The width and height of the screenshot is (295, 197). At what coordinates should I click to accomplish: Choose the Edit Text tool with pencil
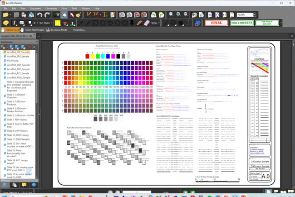click(x=88, y=15)
